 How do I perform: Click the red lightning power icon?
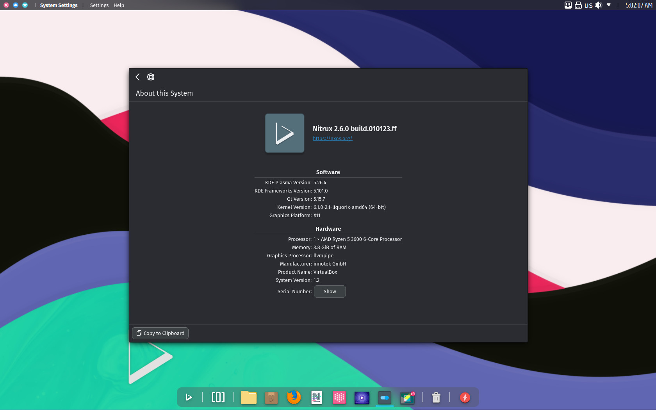465,398
